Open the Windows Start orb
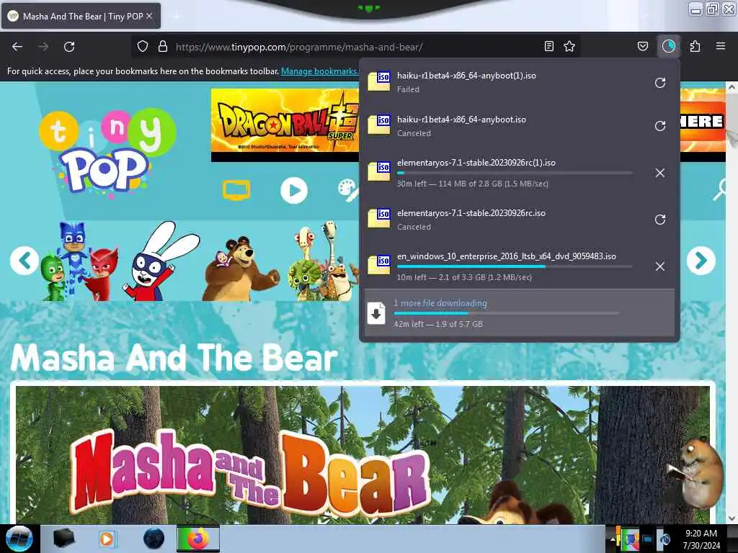Screen dimensions: 738x553 point(19,539)
